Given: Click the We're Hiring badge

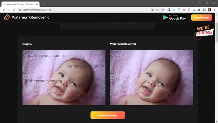Looking at the screenshot, I should pyautogui.click(x=204, y=30).
